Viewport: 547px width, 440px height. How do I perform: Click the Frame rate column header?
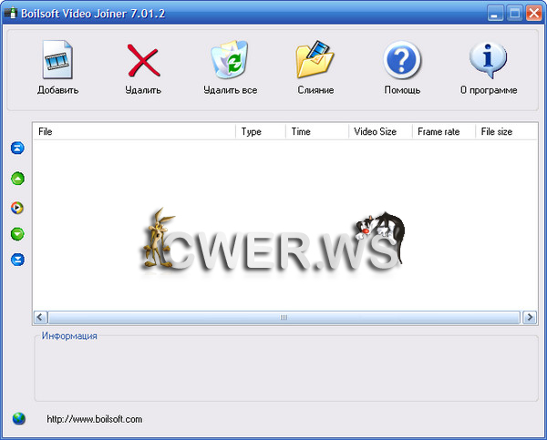coord(444,131)
